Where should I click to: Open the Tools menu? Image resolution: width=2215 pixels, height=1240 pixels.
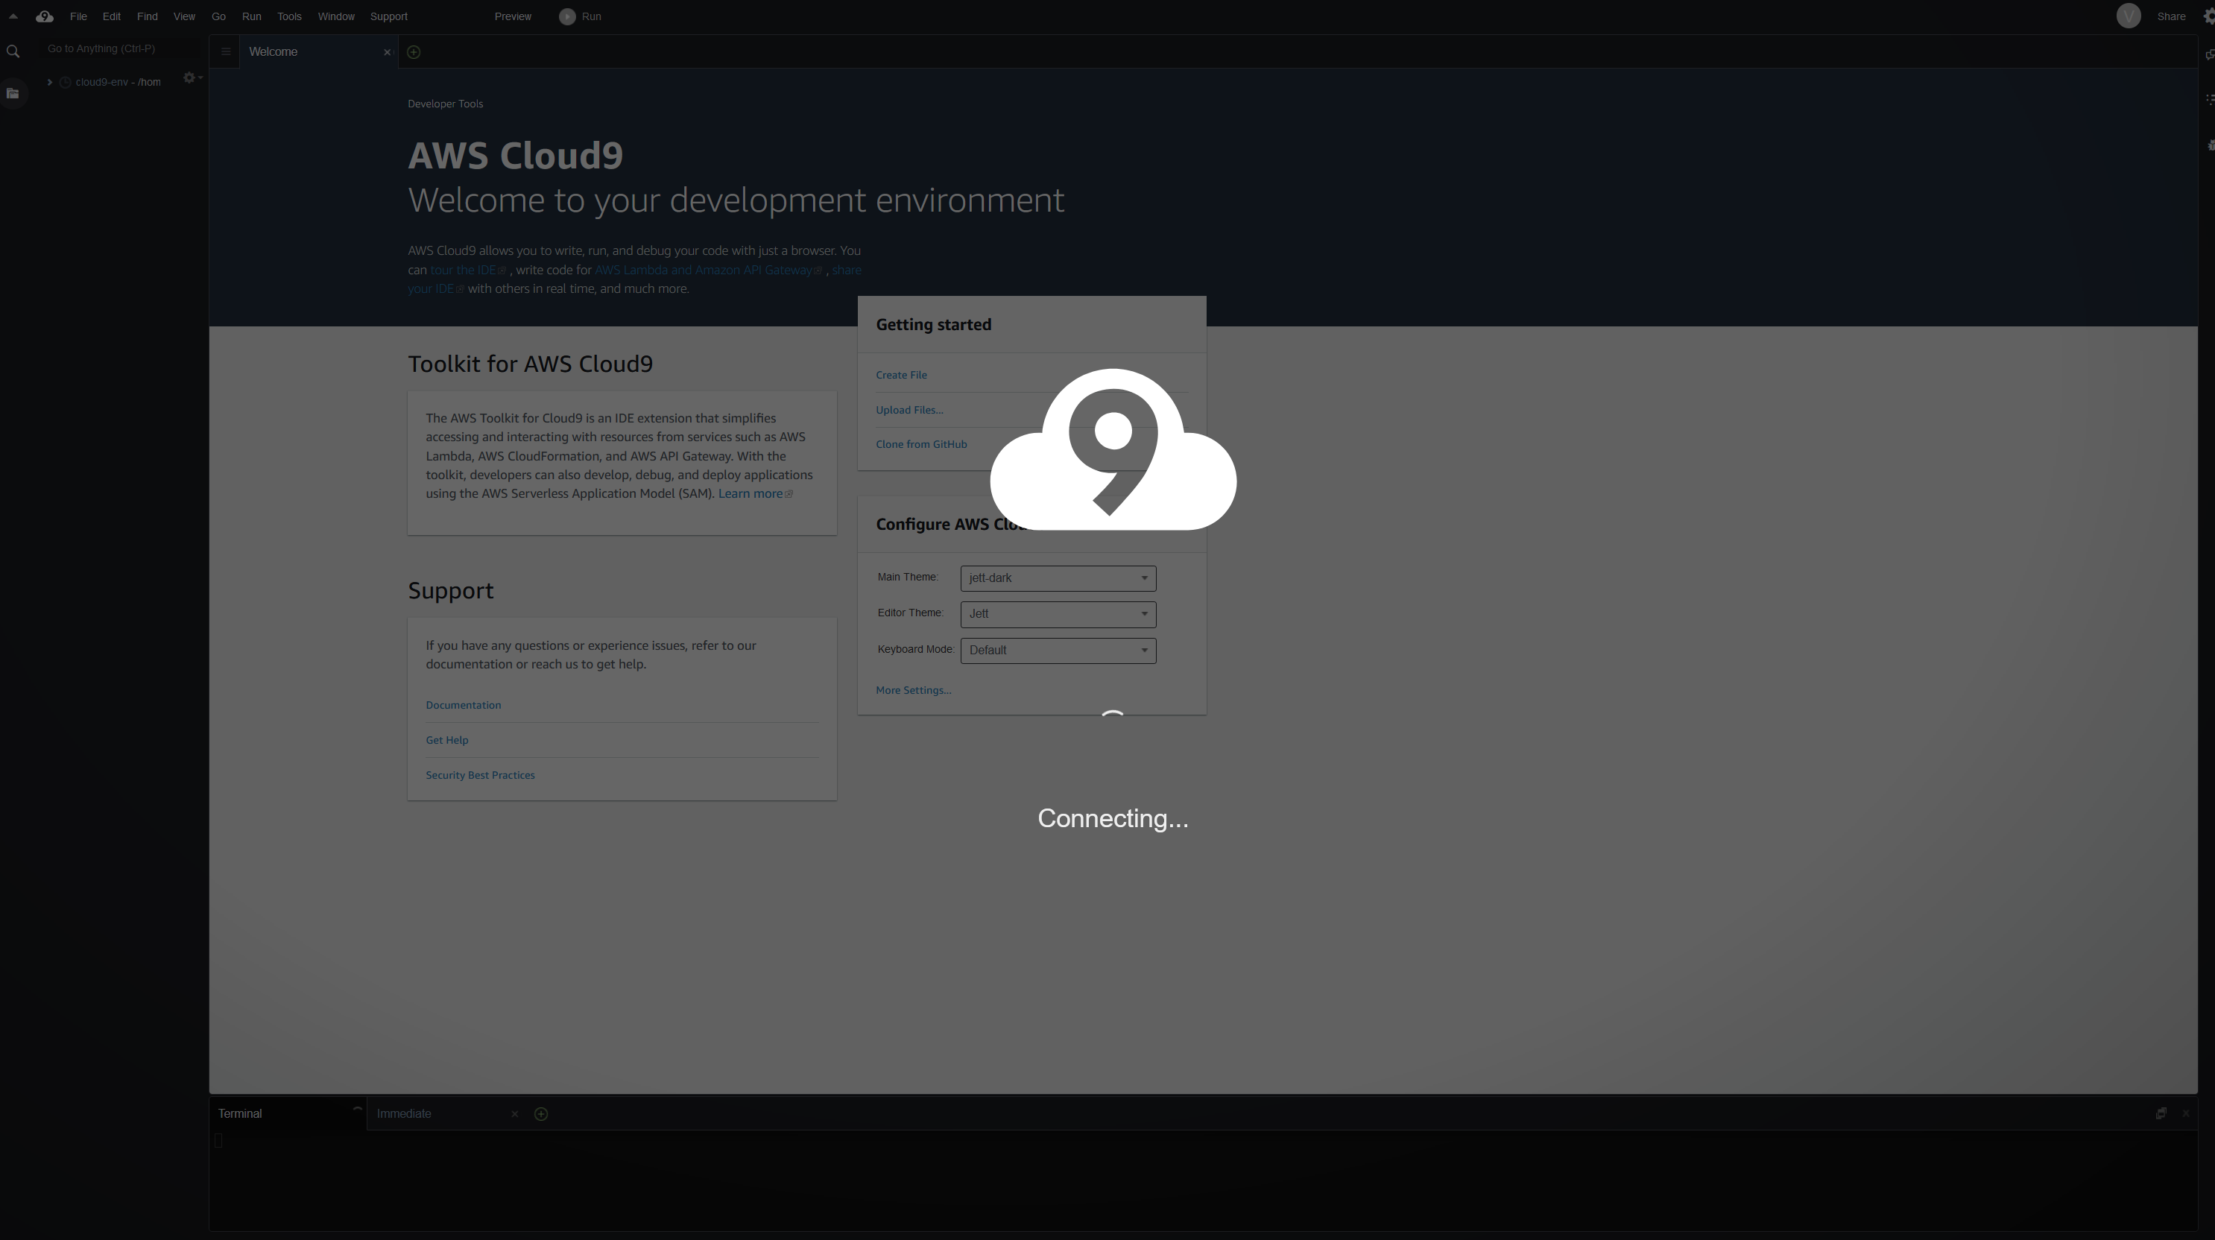(289, 16)
